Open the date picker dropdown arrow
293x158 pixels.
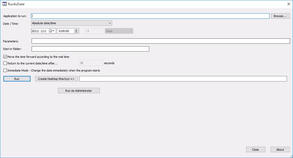click(x=53, y=31)
